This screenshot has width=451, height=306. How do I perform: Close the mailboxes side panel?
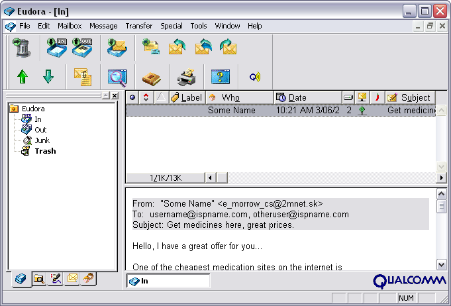[114, 96]
